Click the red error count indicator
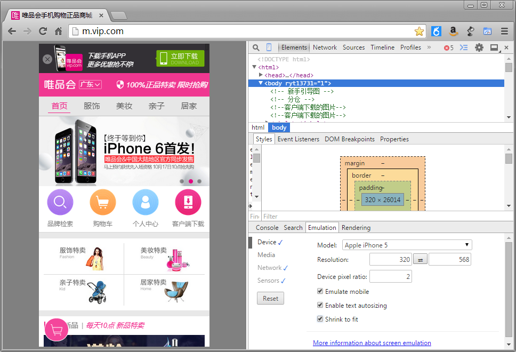 pos(448,48)
